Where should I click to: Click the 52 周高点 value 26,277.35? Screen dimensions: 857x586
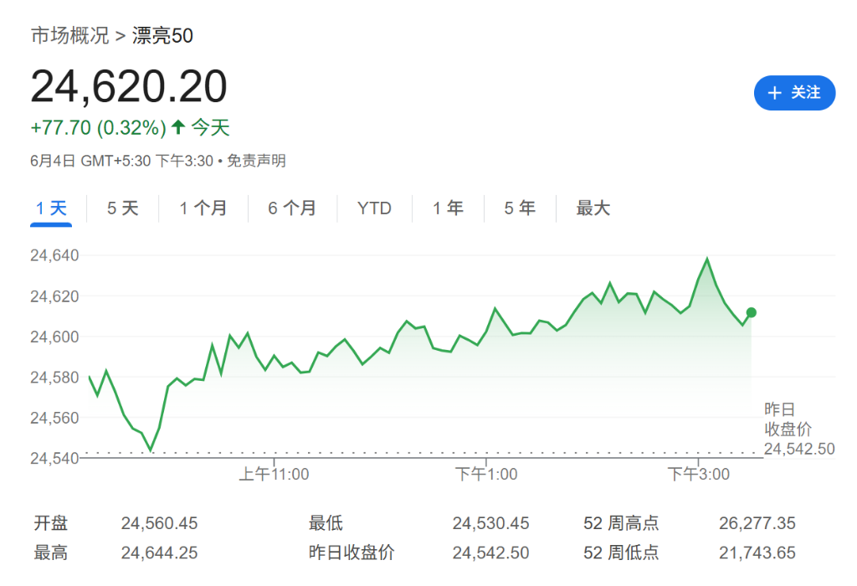tap(757, 524)
